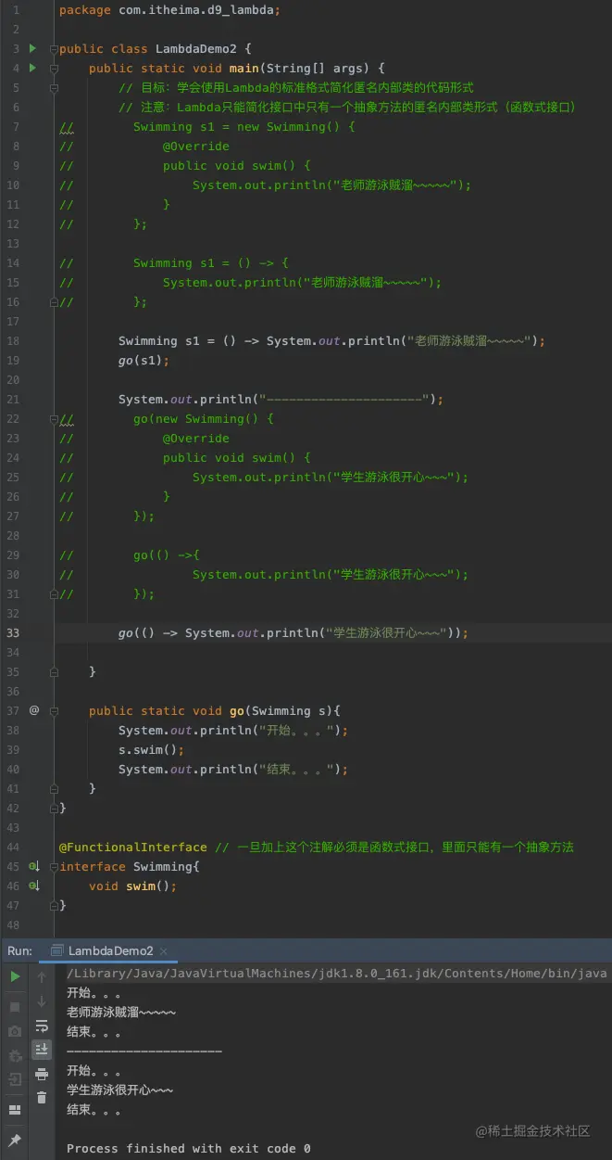This screenshot has width=612, height=1160.
Task: Click the @ gutter icon beside the go method
Action: click(34, 710)
